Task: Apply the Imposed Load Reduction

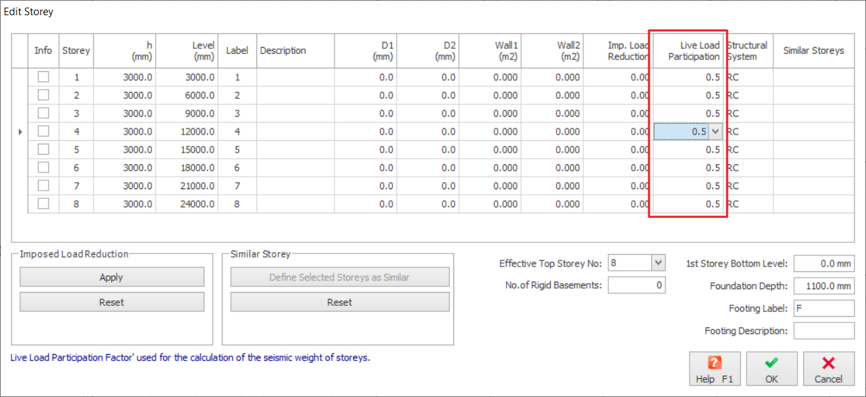Action: click(x=111, y=277)
